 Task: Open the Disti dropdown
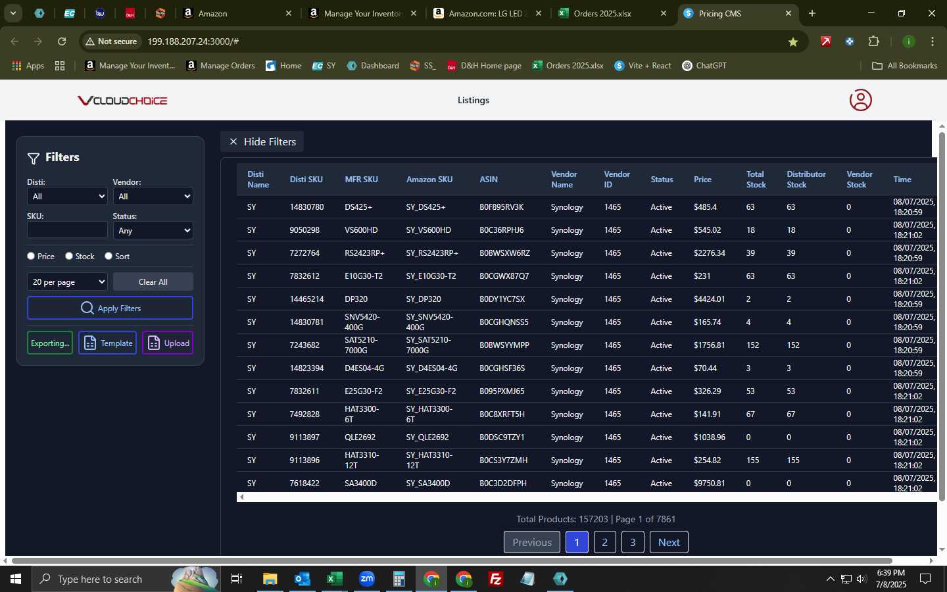click(x=67, y=196)
